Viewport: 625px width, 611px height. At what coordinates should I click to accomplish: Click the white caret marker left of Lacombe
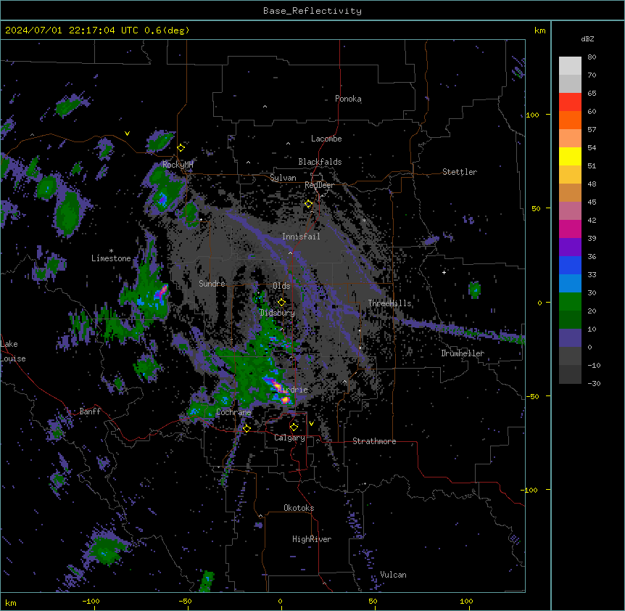288,144
